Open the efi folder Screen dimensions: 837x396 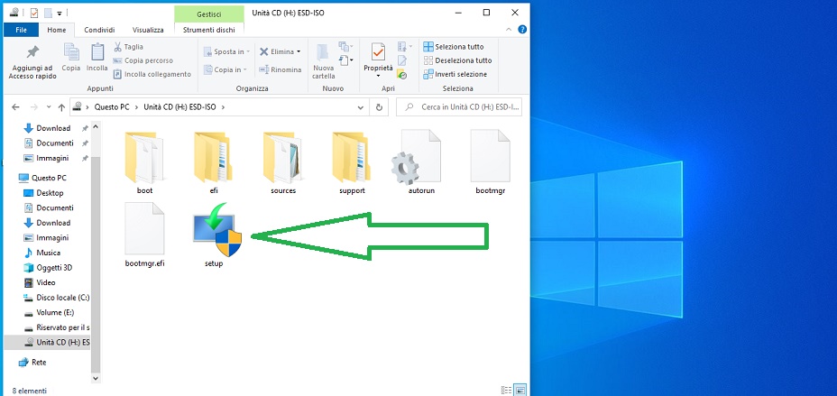[x=214, y=162]
